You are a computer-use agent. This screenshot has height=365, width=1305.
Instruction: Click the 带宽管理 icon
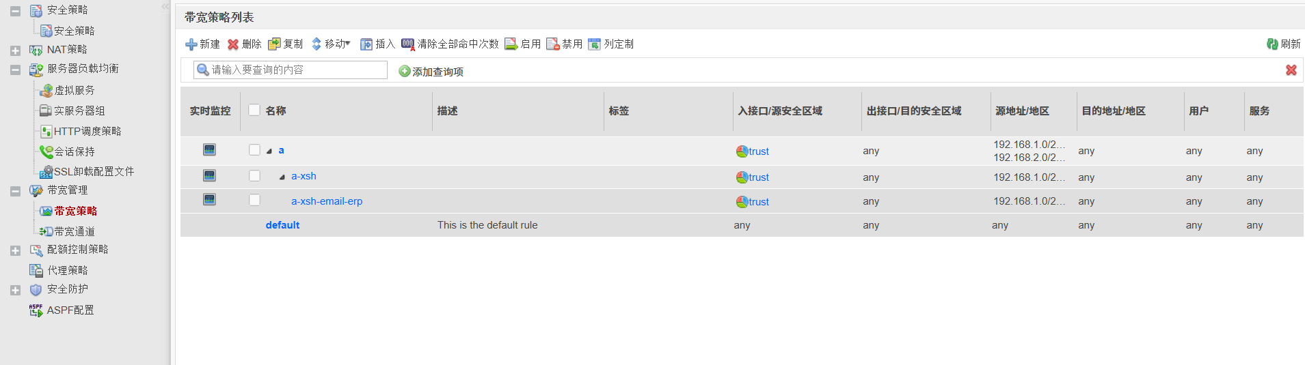(x=36, y=191)
